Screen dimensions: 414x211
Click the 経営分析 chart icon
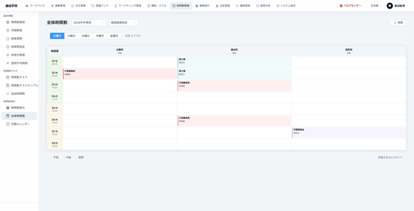point(257,6)
